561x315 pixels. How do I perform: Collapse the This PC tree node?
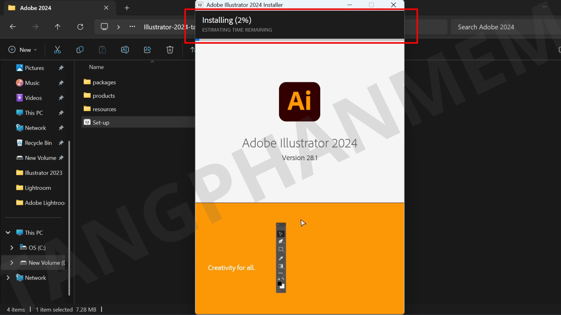click(8, 233)
